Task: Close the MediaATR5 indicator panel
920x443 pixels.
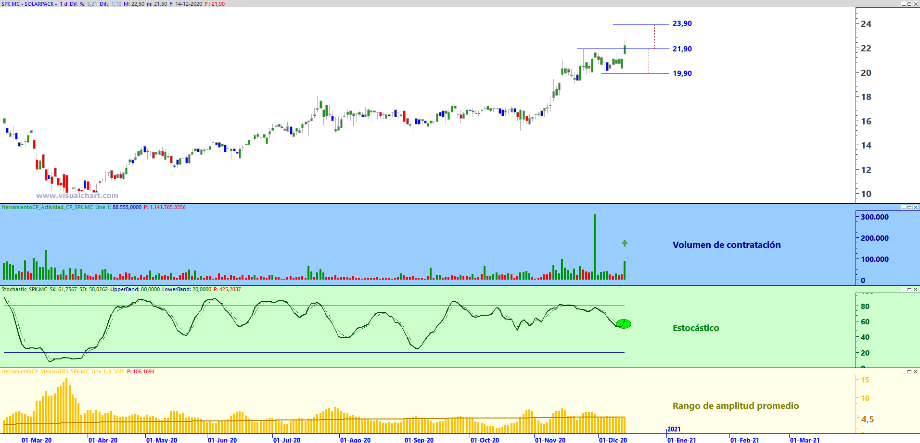Action: click(916, 371)
